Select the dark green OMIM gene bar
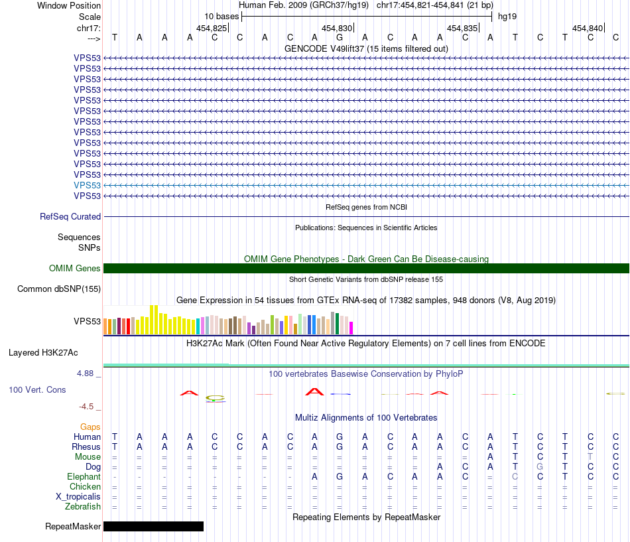The image size is (630, 542). 366,268
